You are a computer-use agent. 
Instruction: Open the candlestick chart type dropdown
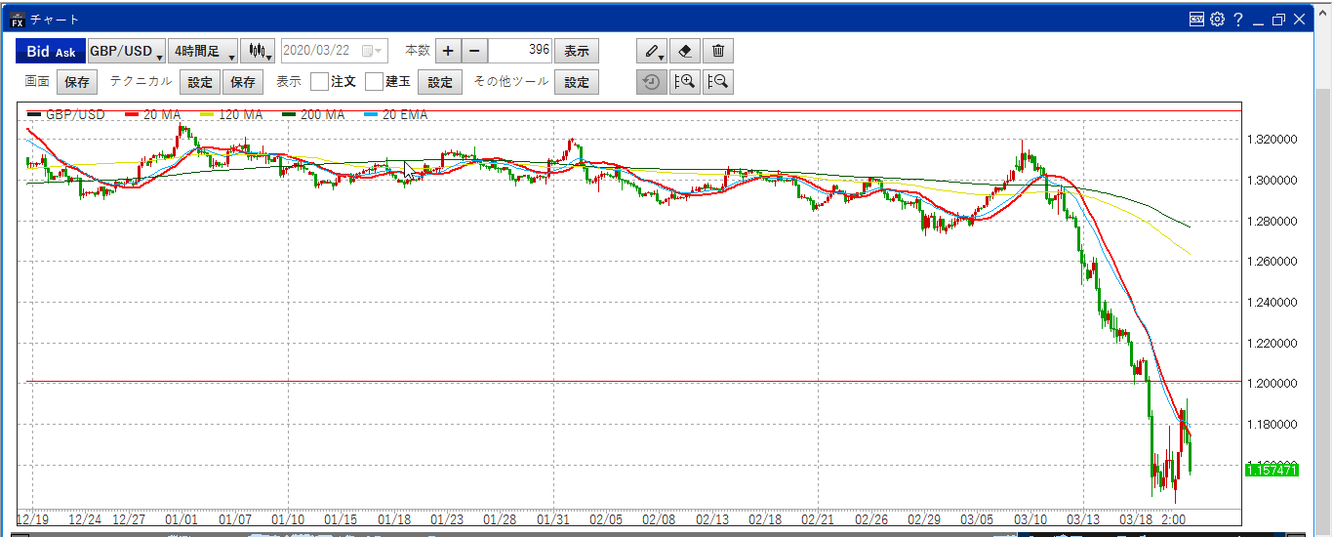tap(259, 52)
